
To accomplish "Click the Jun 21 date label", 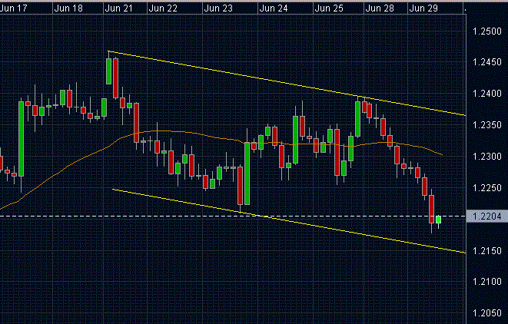I will [119, 8].
